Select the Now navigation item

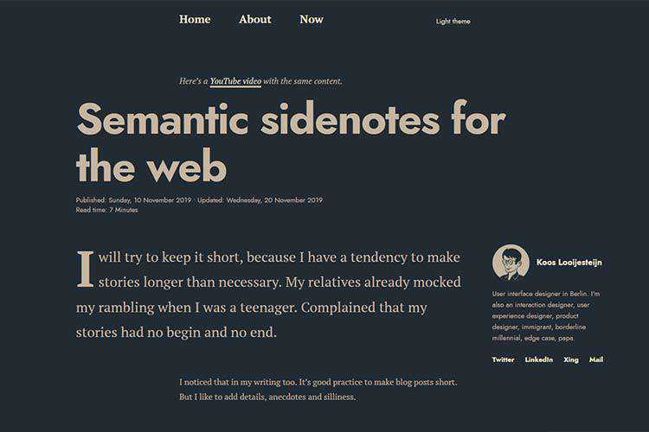coord(312,19)
